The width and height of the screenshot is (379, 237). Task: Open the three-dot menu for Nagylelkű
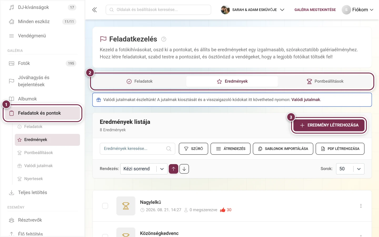click(x=361, y=206)
